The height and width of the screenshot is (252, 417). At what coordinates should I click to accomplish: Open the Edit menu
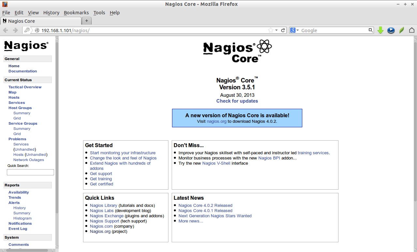click(x=19, y=13)
